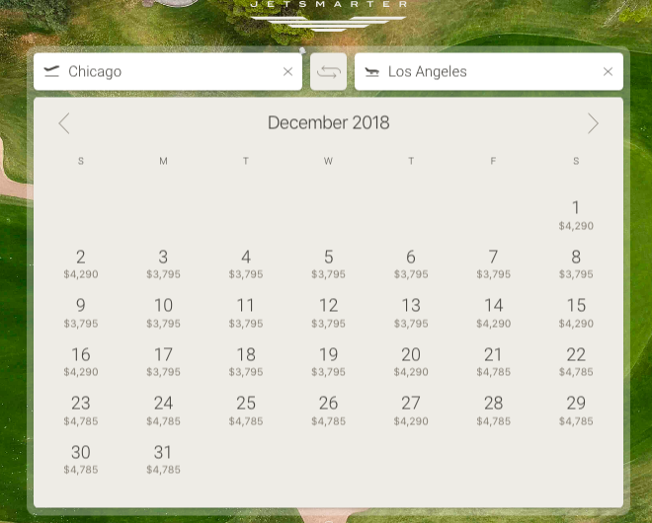This screenshot has width=652, height=523.
Task: Choose December 5 on the calendar
Action: click(x=328, y=262)
